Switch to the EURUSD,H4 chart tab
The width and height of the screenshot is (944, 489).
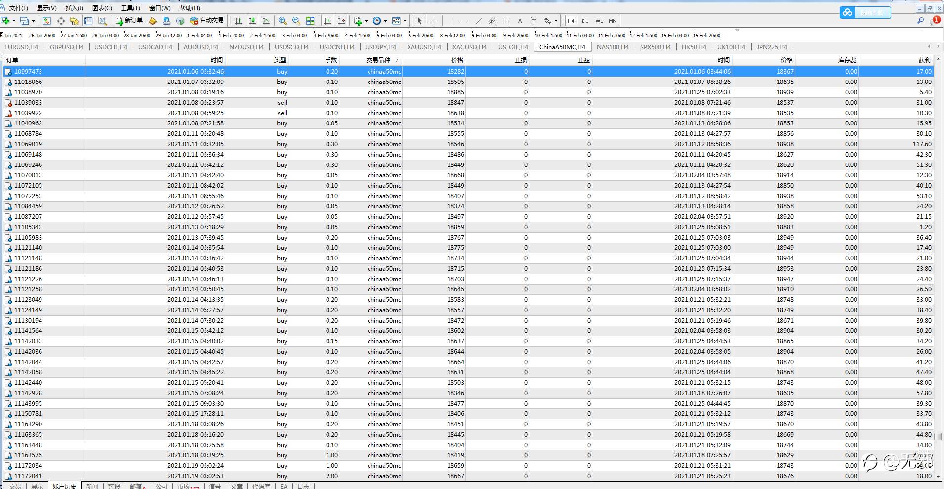tap(21, 47)
